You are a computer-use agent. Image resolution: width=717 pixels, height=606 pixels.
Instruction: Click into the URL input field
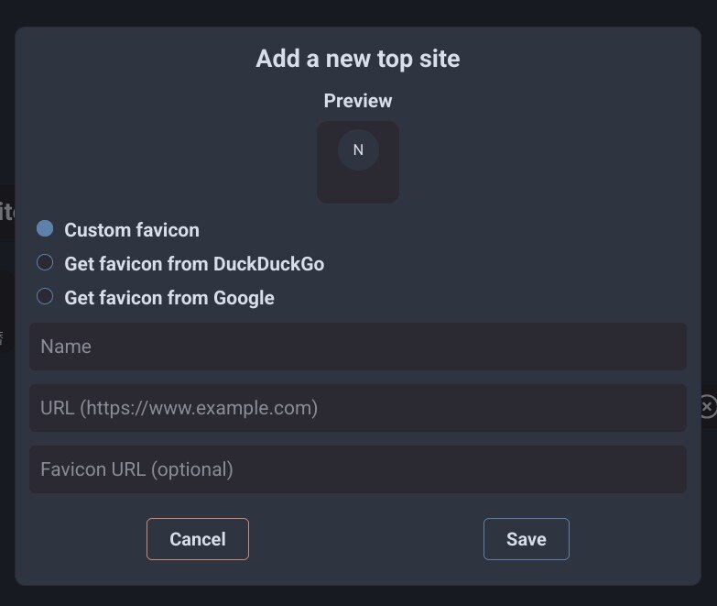pyautogui.click(x=358, y=408)
